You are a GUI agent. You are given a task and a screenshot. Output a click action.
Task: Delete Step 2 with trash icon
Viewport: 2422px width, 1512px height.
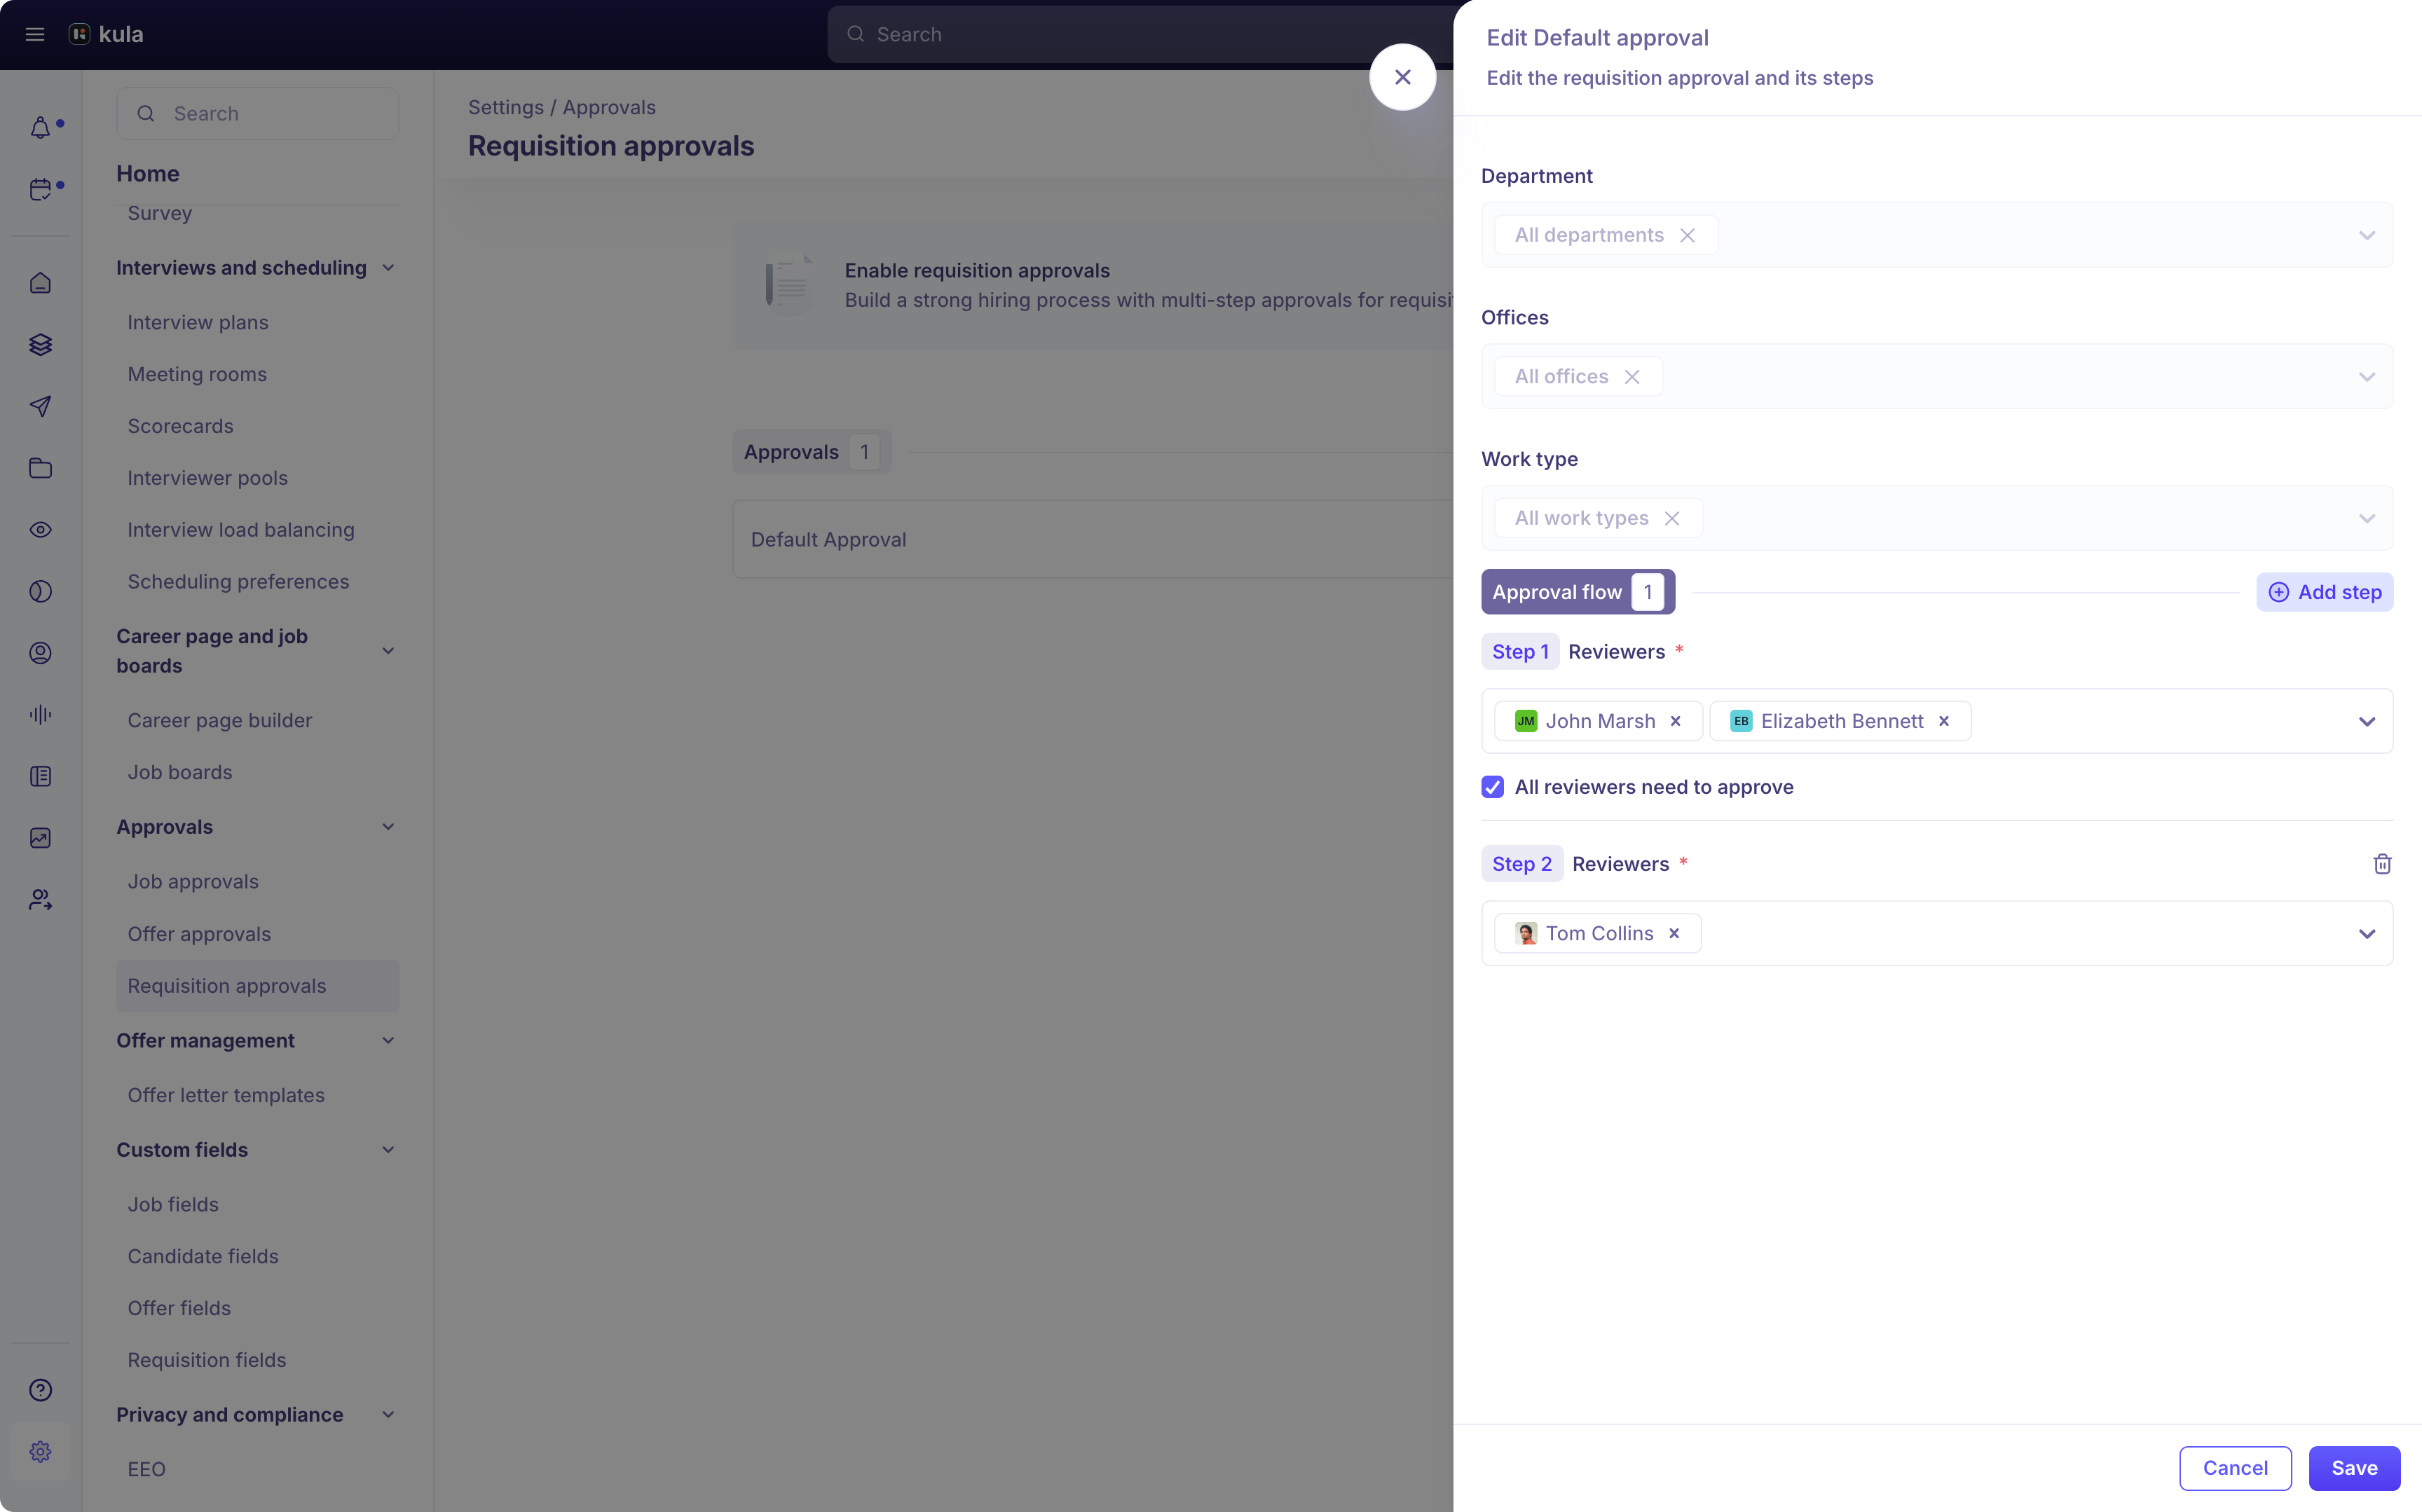[x=2382, y=864]
